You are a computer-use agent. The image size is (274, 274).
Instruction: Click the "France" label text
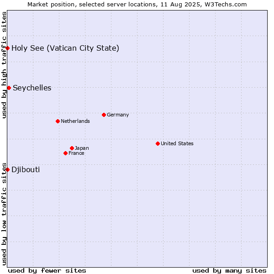pos(76,153)
